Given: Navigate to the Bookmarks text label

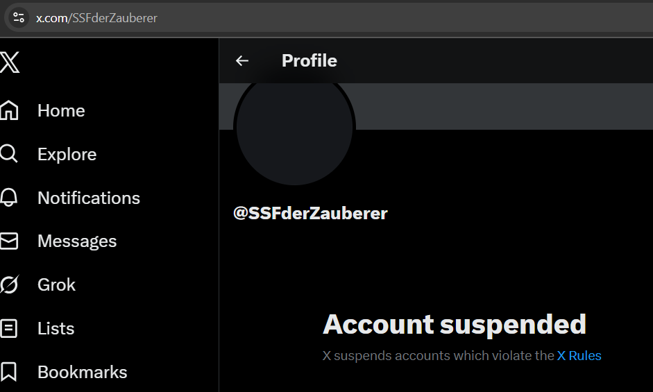Looking at the screenshot, I should [82, 372].
